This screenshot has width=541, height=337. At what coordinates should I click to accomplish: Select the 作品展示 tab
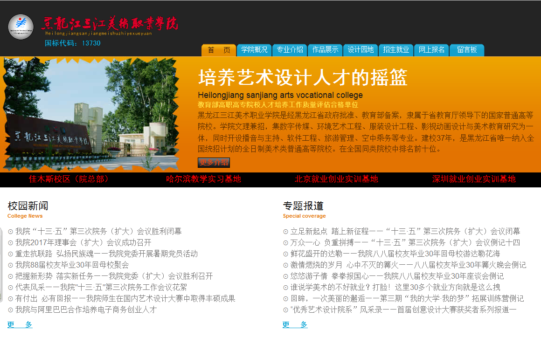click(x=325, y=50)
